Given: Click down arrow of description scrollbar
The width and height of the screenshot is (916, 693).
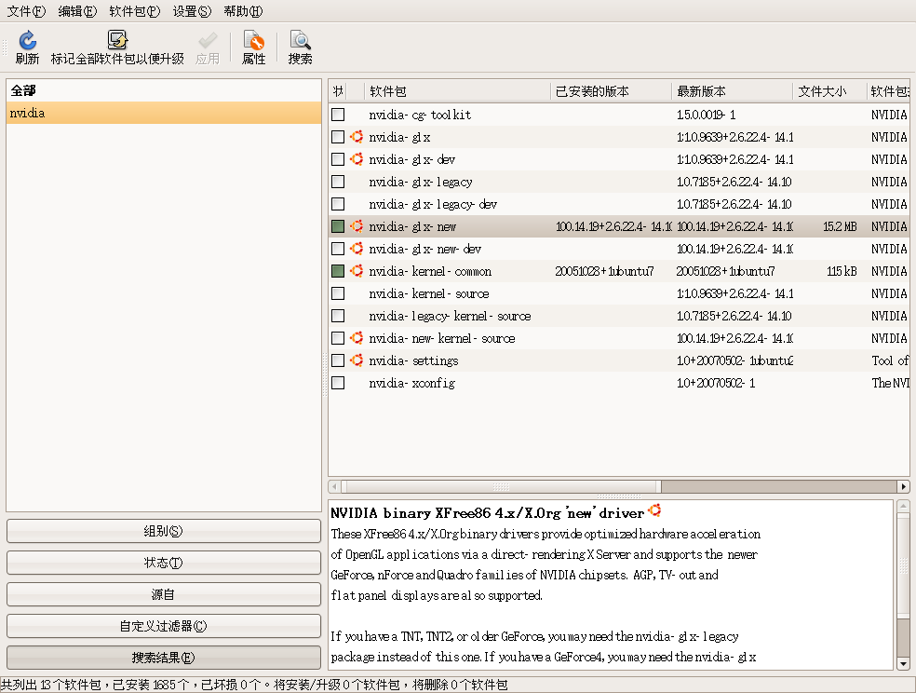Looking at the screenshot, I should coord(903,664).
